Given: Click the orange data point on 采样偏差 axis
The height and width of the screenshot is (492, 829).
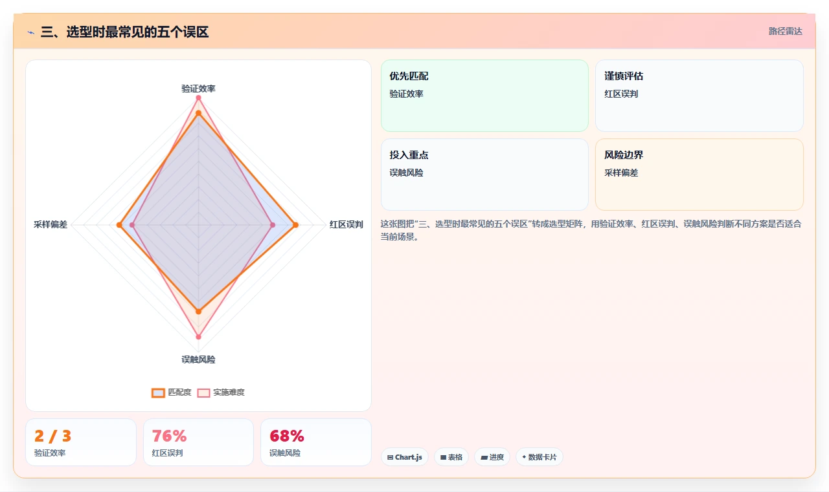Looking at the screenshot, I should pyautogui.click(x=119, y=225).
